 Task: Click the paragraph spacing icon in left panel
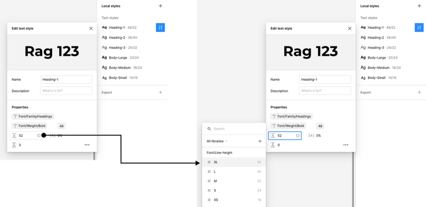click(14, 145)
